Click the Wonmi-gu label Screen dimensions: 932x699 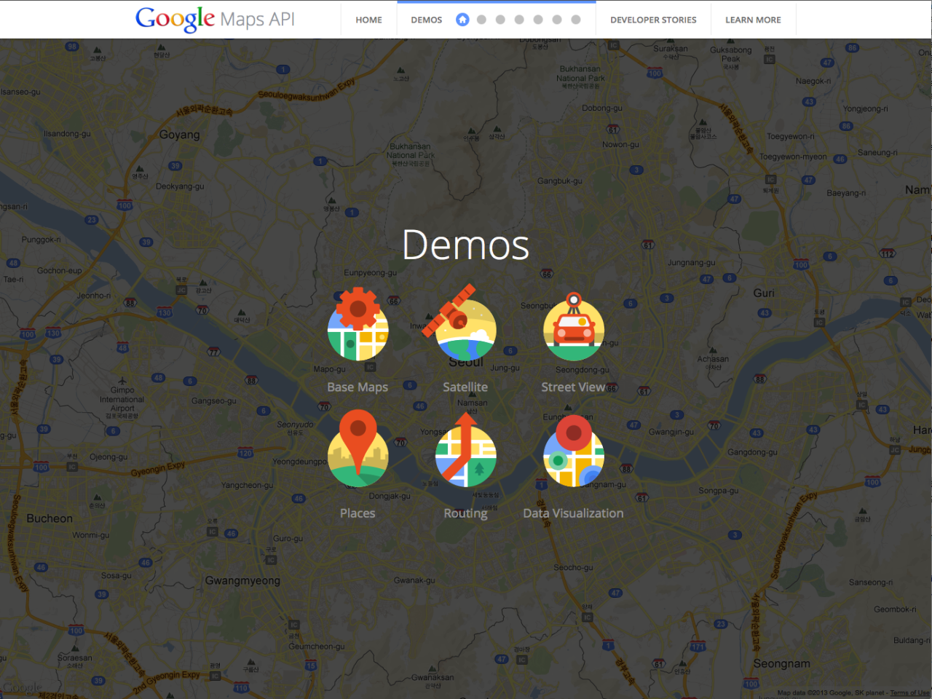click(x=90, y=535)
